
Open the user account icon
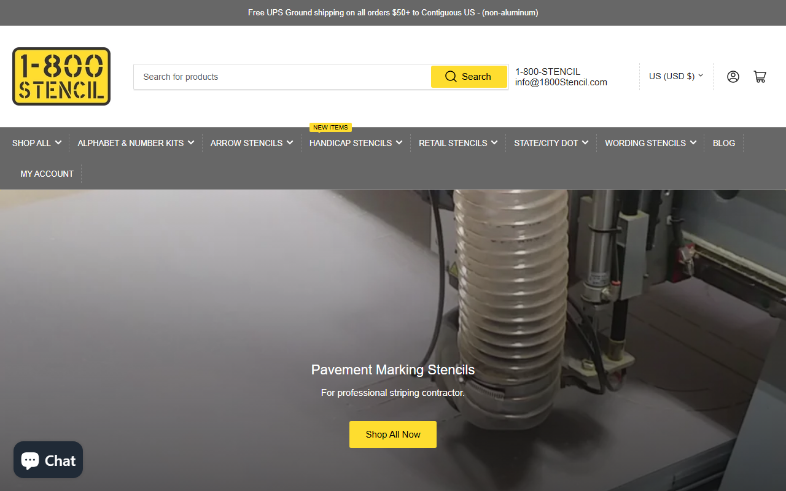(x=733, y=77)
